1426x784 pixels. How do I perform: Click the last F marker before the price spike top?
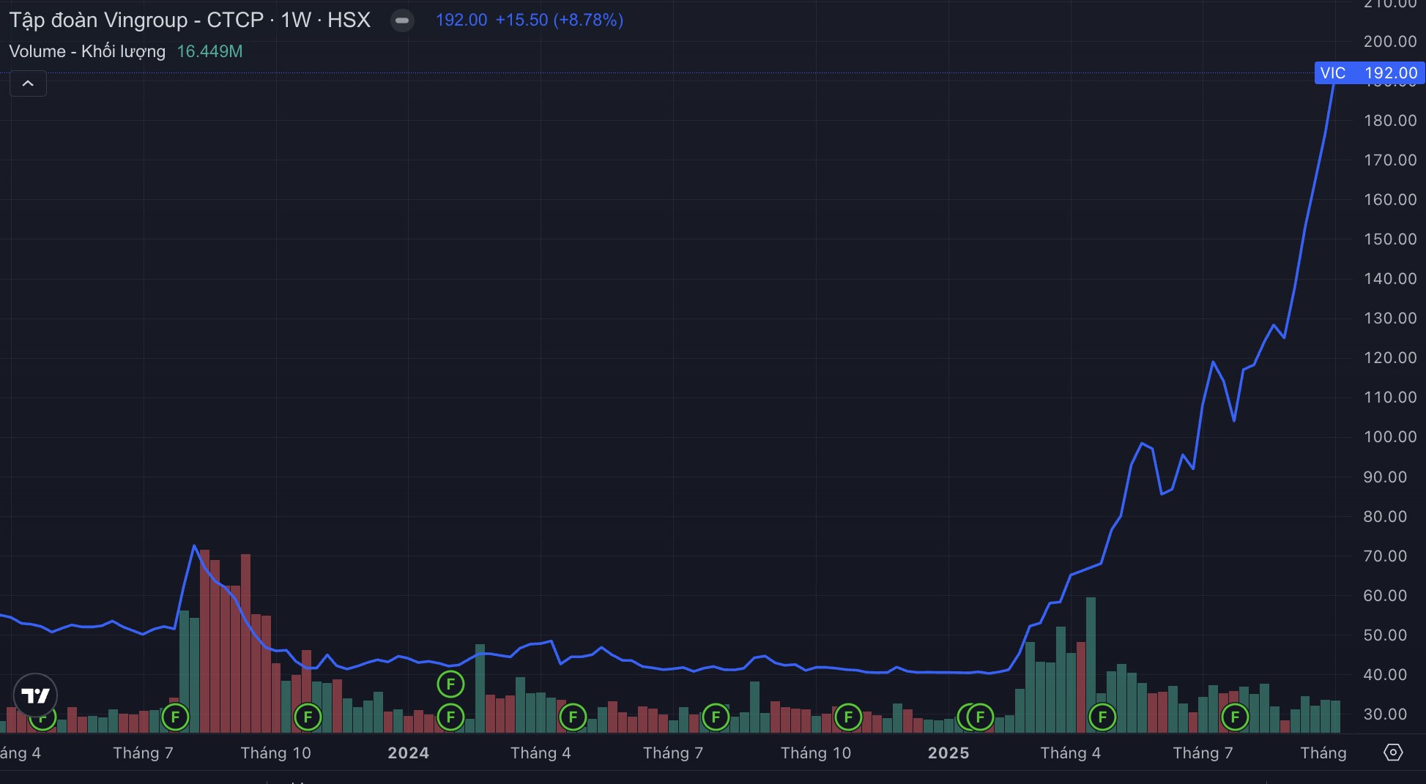pos(1235,717)
